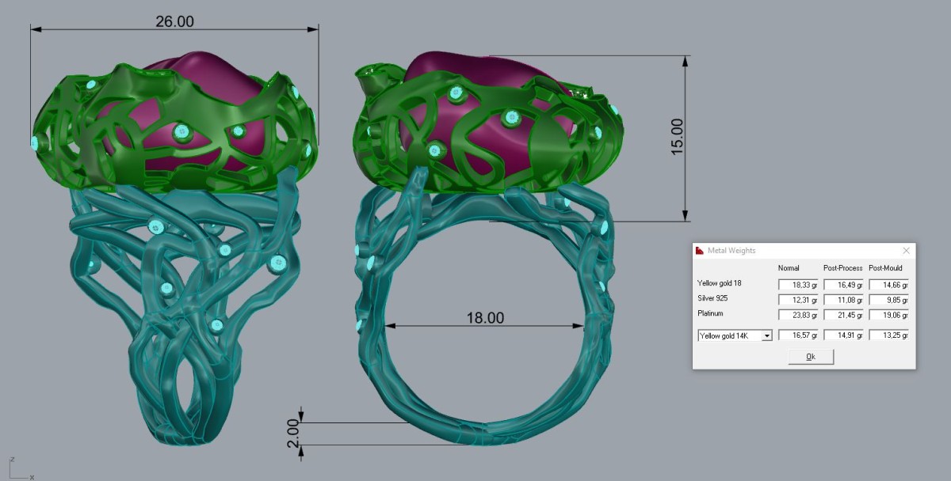Screen dimensions: 951x481
Task: Click the Silver 925 row label
Action: pos(713,298)
